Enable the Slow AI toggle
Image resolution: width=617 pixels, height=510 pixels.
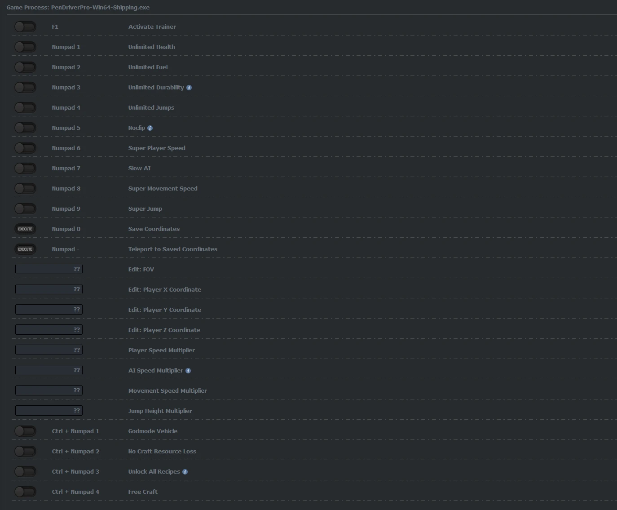(x=25, y=169)
